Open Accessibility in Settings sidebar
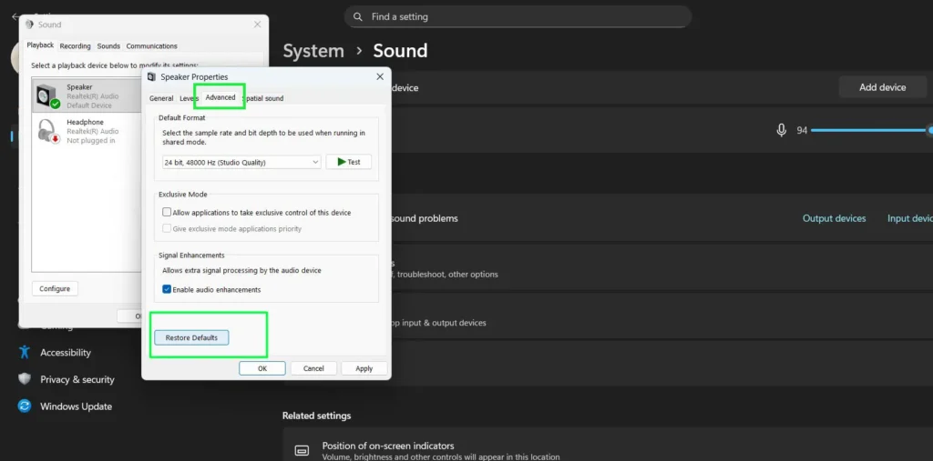Screen dimensions: 933x461 tap(66, 352)
